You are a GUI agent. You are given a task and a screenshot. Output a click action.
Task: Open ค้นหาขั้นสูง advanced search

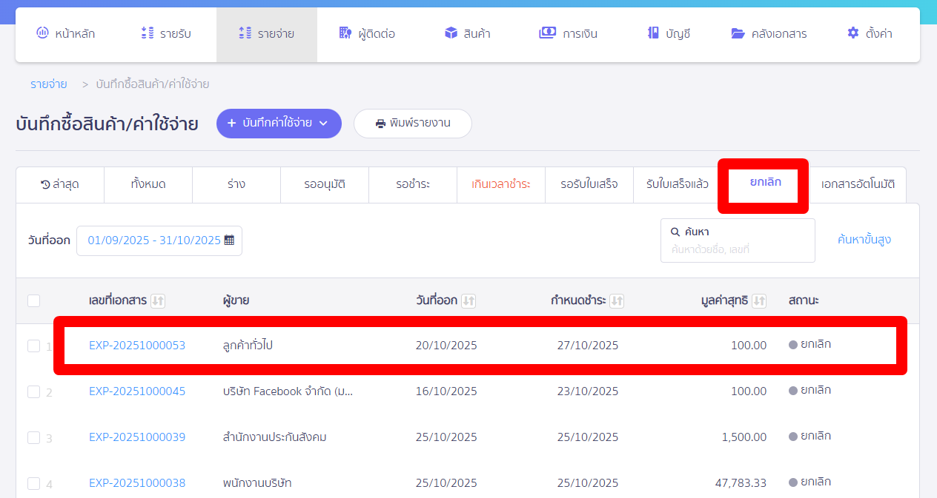point(864,239)
